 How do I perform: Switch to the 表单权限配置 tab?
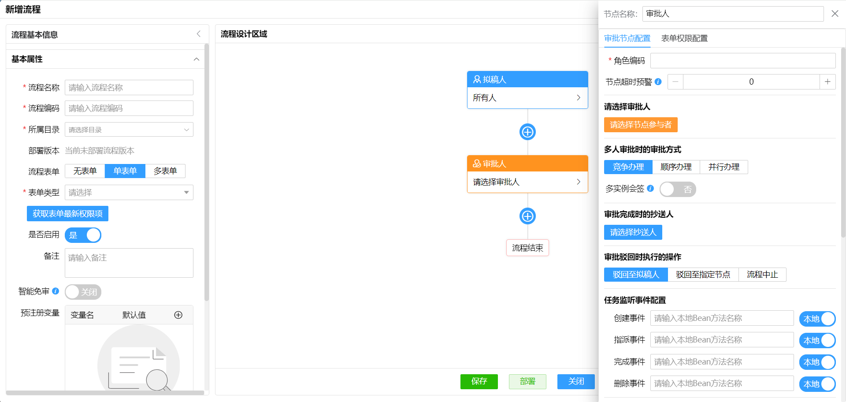point(684,38)
